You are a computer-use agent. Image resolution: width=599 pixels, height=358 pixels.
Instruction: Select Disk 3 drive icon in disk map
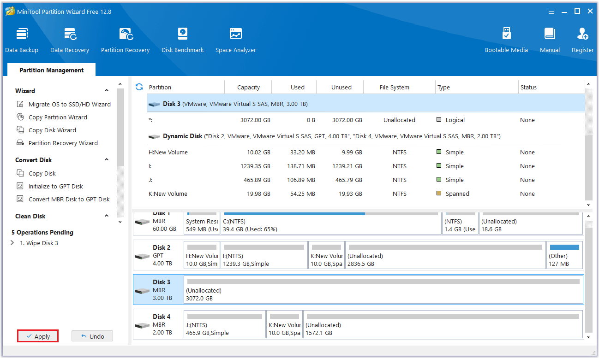(x=142, y=291)
